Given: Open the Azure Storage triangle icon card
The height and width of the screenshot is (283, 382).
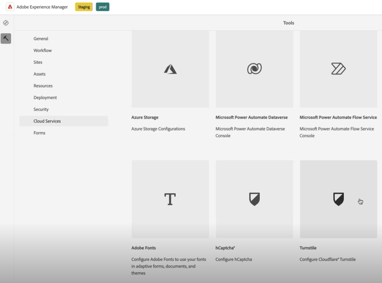Looking at the screenshot, I should (170, 69).
